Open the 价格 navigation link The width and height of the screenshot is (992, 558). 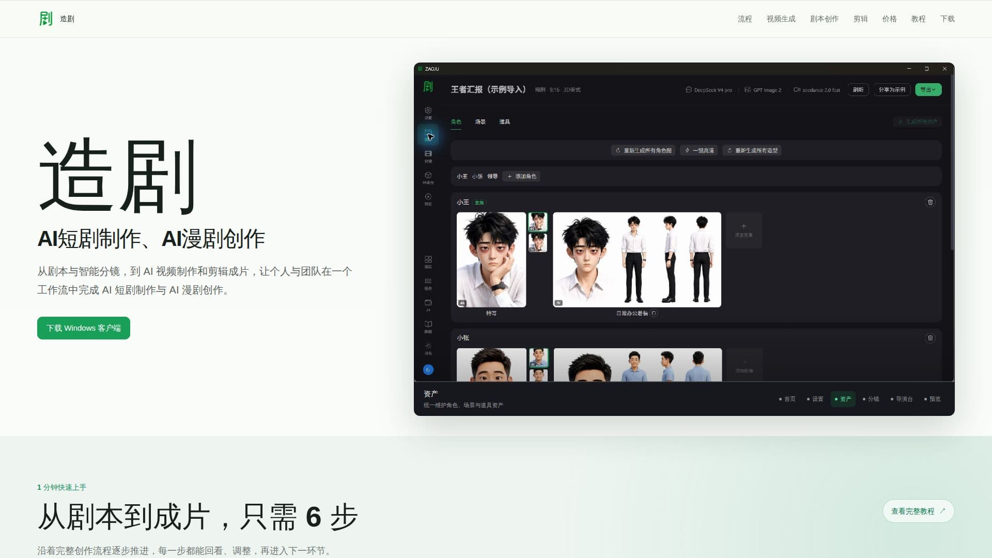pyautogui.click(x=889, y=19)
